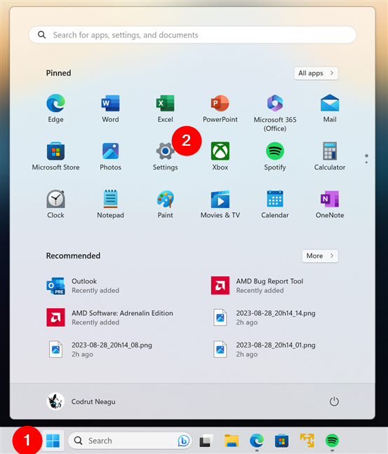Open Spotify from pinned apps
Screen dimensions: 388x454
[x=275, y=157]
